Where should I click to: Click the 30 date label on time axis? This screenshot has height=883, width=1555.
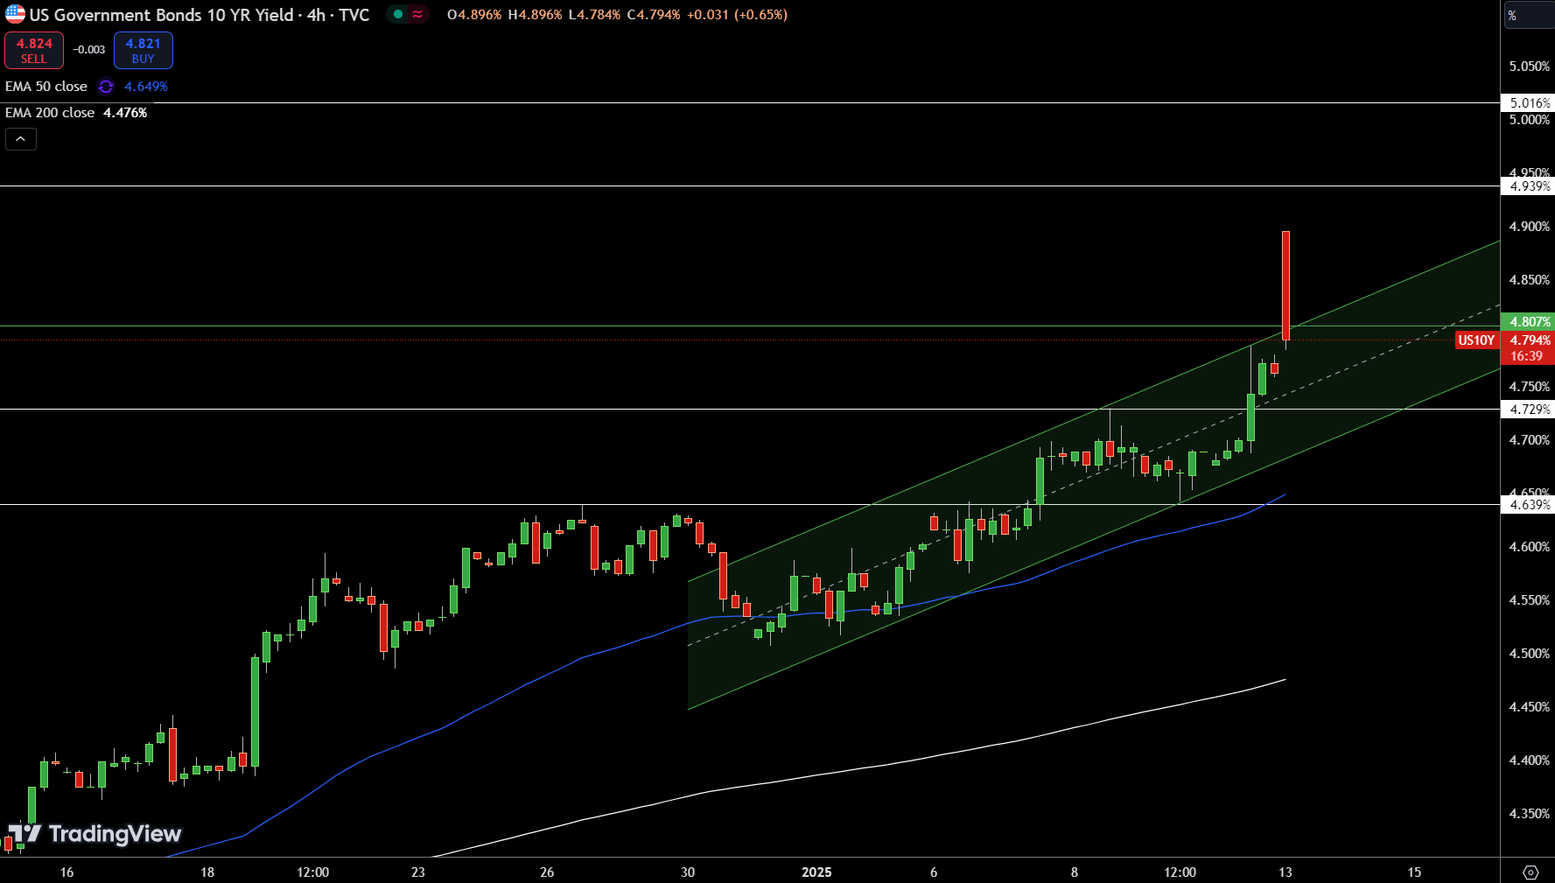(x=688, y=872)
